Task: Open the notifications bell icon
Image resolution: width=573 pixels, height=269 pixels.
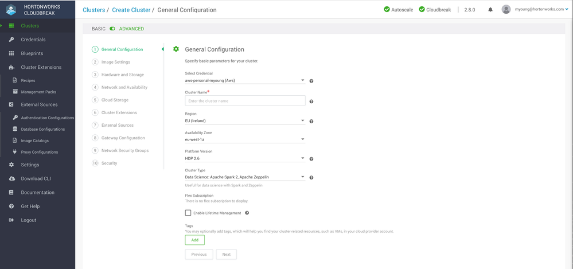Action: tap(490, 10)
